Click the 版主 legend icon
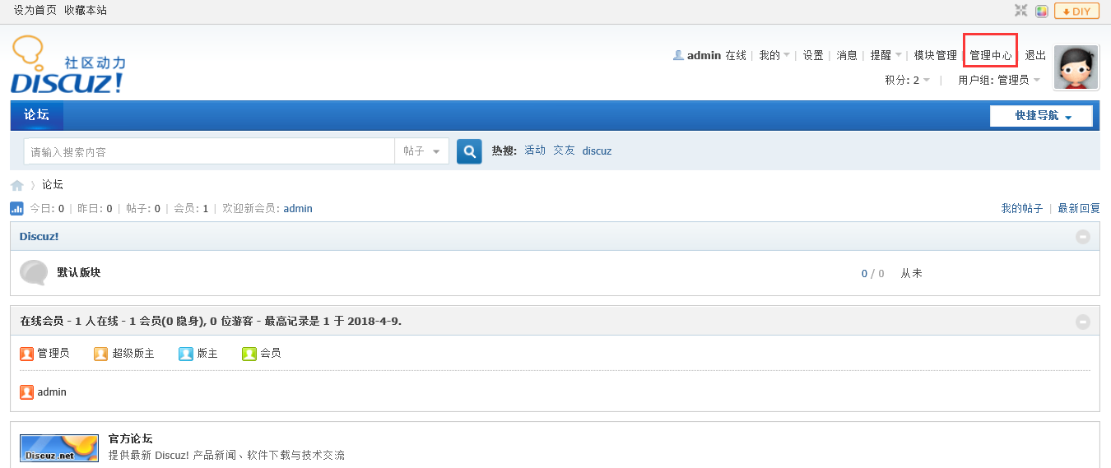 [185, 354]
